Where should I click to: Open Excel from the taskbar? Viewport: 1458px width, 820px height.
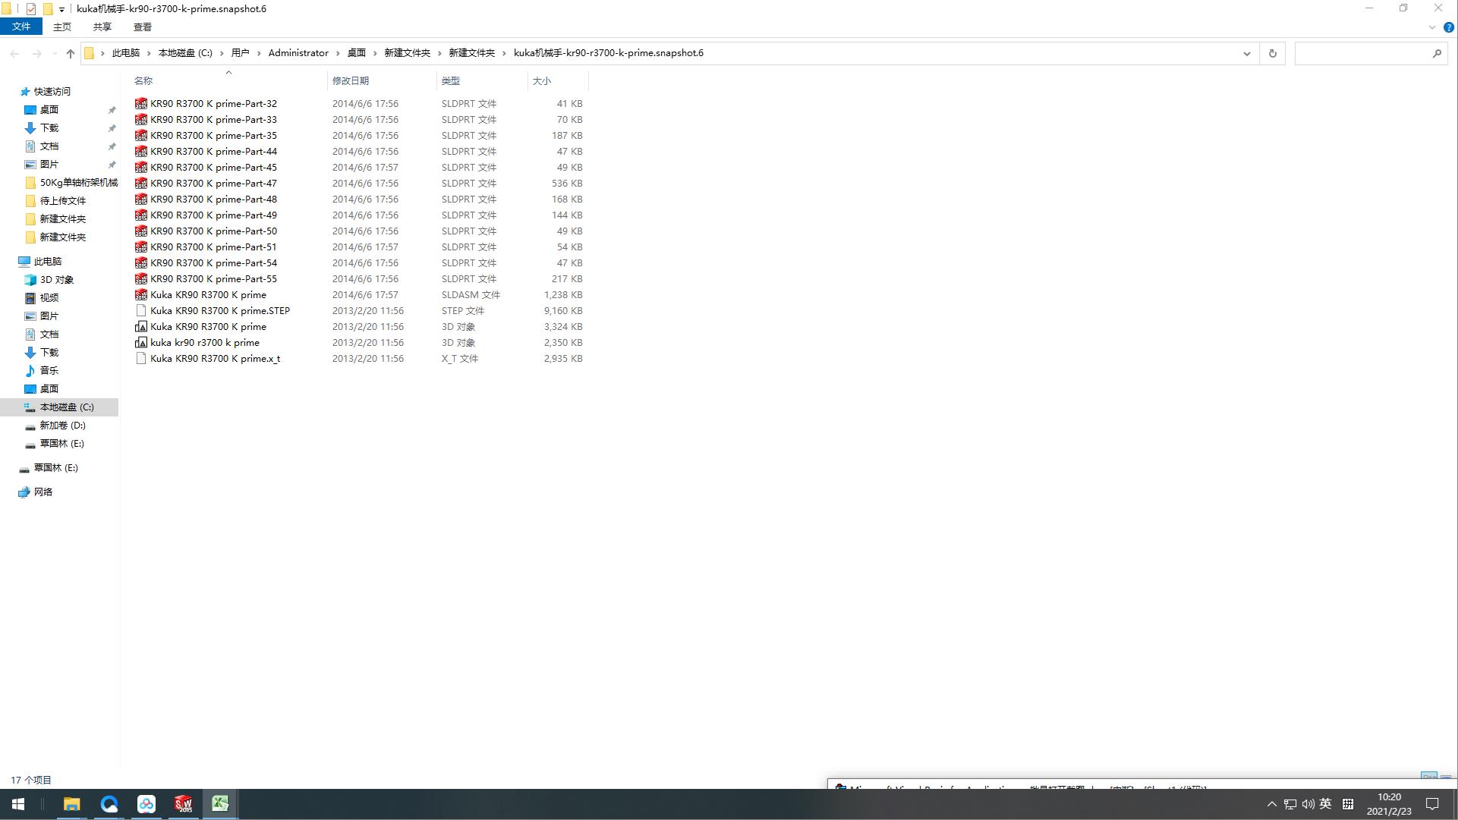[220, 804]
